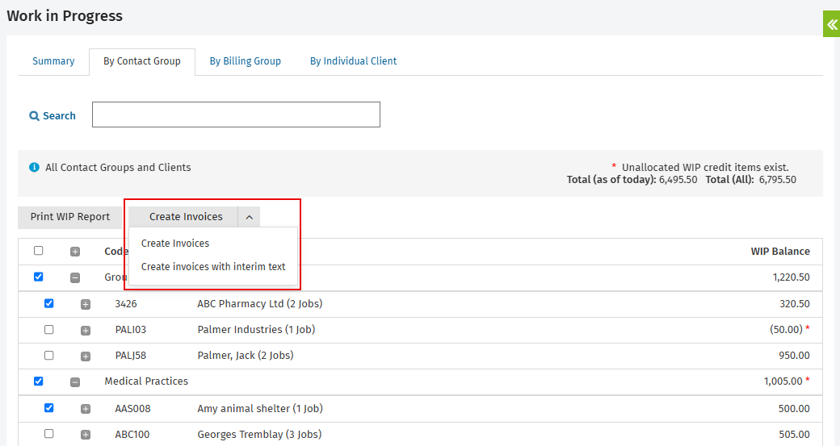Expand all rows with the header plus icon

coord(75,252)
